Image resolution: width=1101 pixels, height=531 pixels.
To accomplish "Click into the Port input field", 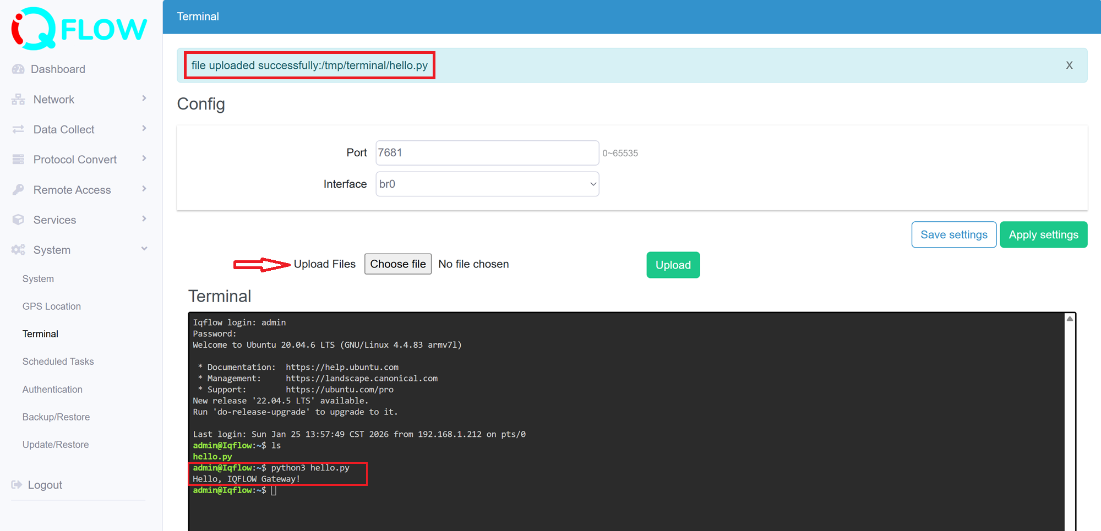I will click(x=487, y=153).
